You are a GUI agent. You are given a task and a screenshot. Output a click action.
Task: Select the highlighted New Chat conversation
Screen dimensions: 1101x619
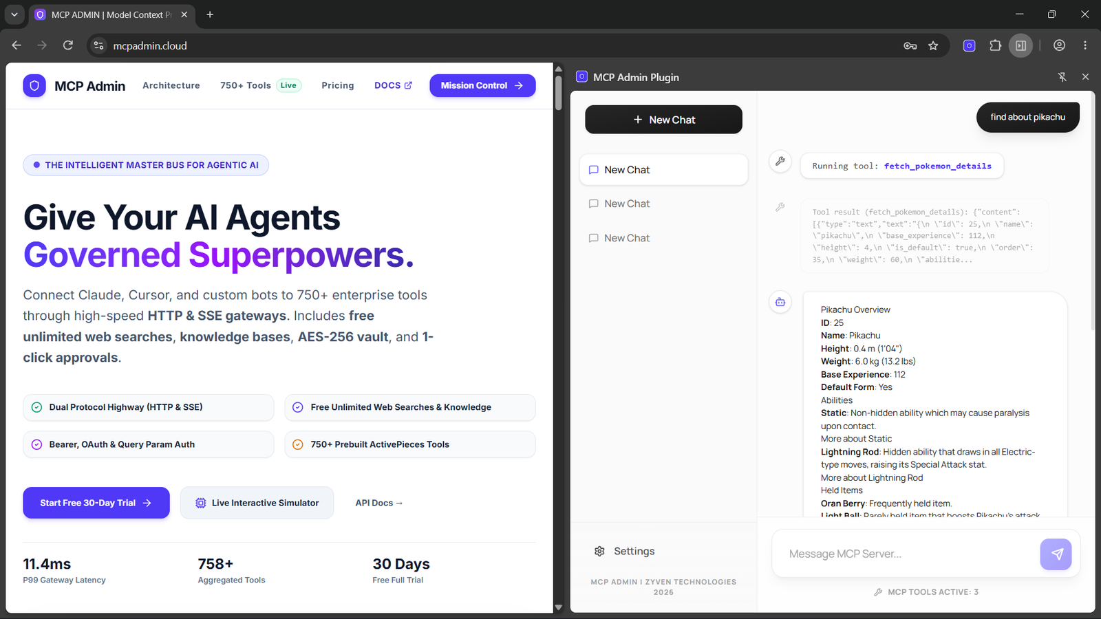[663, 170]
